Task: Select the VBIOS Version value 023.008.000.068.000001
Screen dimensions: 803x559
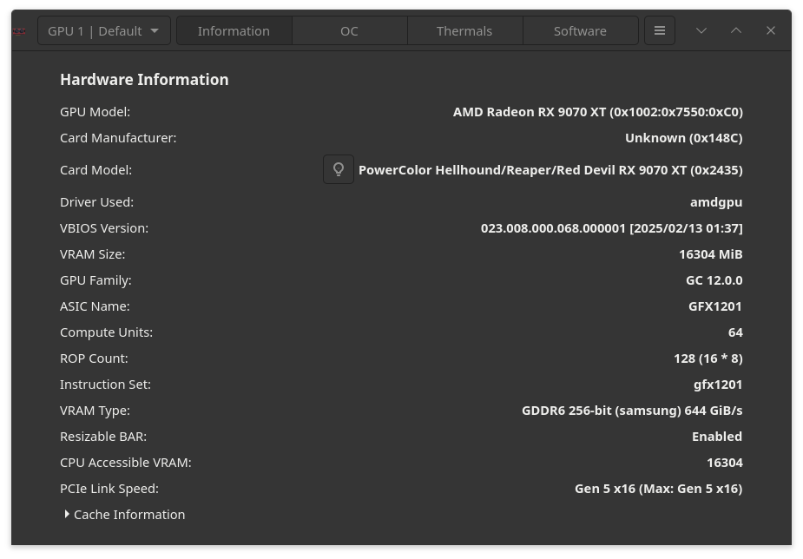Action: [611, 228]
